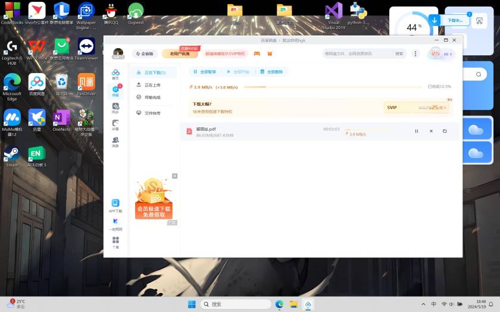Screen dimensions: 500x312
Task: Click 全部开始 start all button
Action: (x=238, y=72)
